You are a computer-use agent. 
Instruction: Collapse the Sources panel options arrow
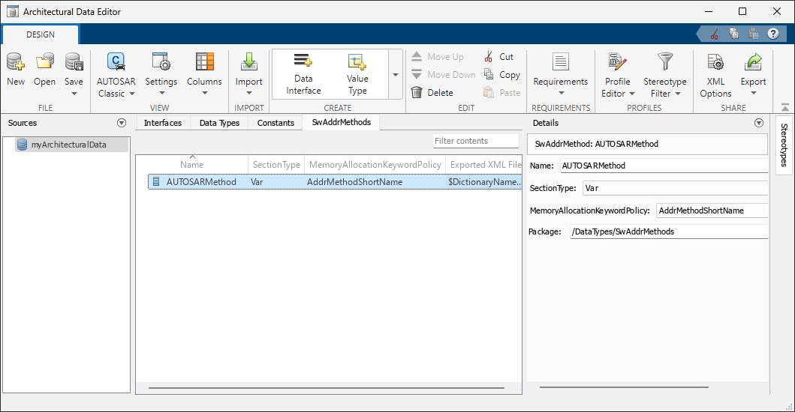tap(122, 123)
